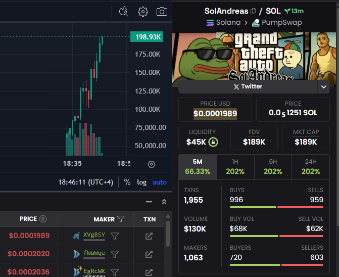Click the transactions list scrollbar thumb
This screenshot has height=277, width=339.
click(168, 234)
